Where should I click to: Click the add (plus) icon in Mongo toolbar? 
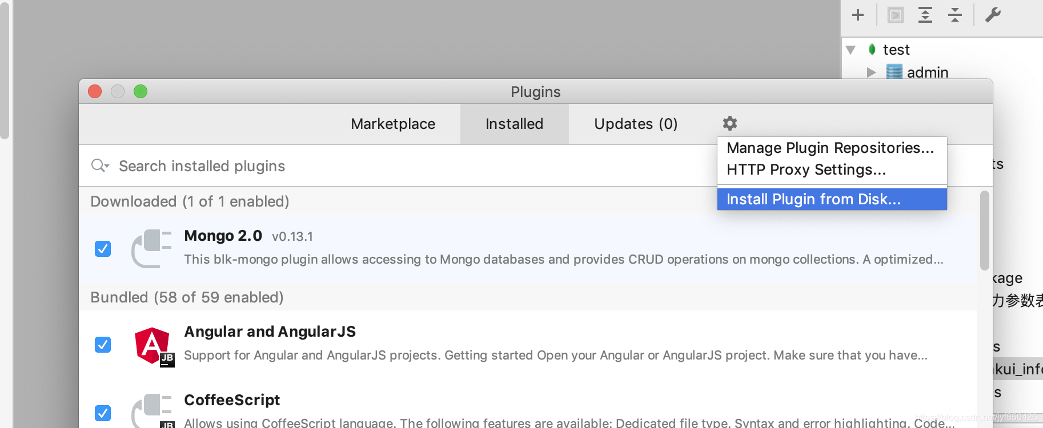858,15
